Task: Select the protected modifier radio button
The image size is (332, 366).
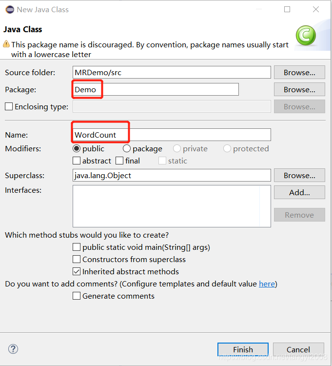Action: [227, 148]
